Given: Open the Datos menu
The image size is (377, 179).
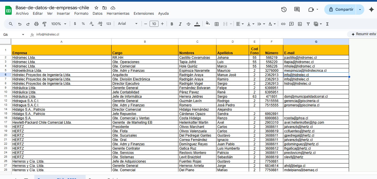Looking at the screenshot, I should (98, 14).
